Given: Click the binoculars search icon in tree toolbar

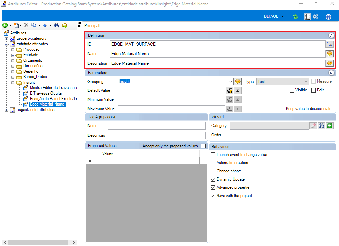Looking at the screenshot, I should 56,25.
